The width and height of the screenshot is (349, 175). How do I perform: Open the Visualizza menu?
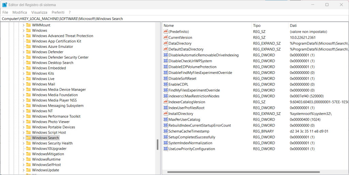click(39, 13)
